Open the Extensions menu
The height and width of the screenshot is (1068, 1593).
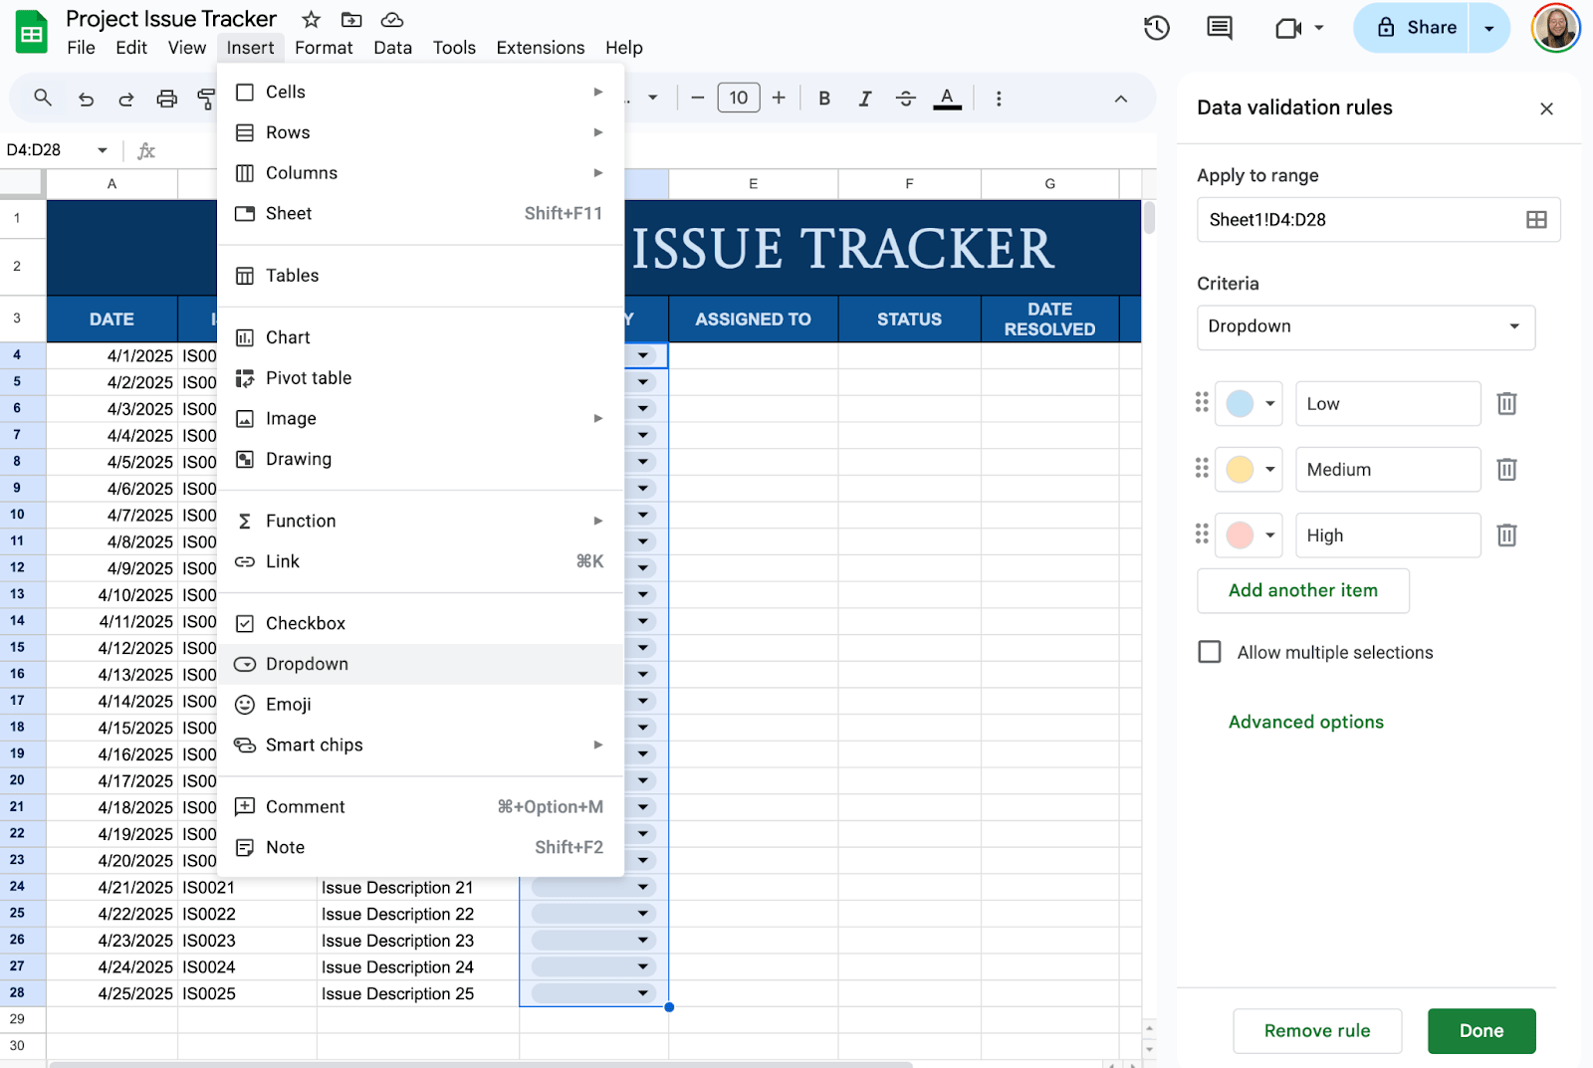[x=541, y=48]
